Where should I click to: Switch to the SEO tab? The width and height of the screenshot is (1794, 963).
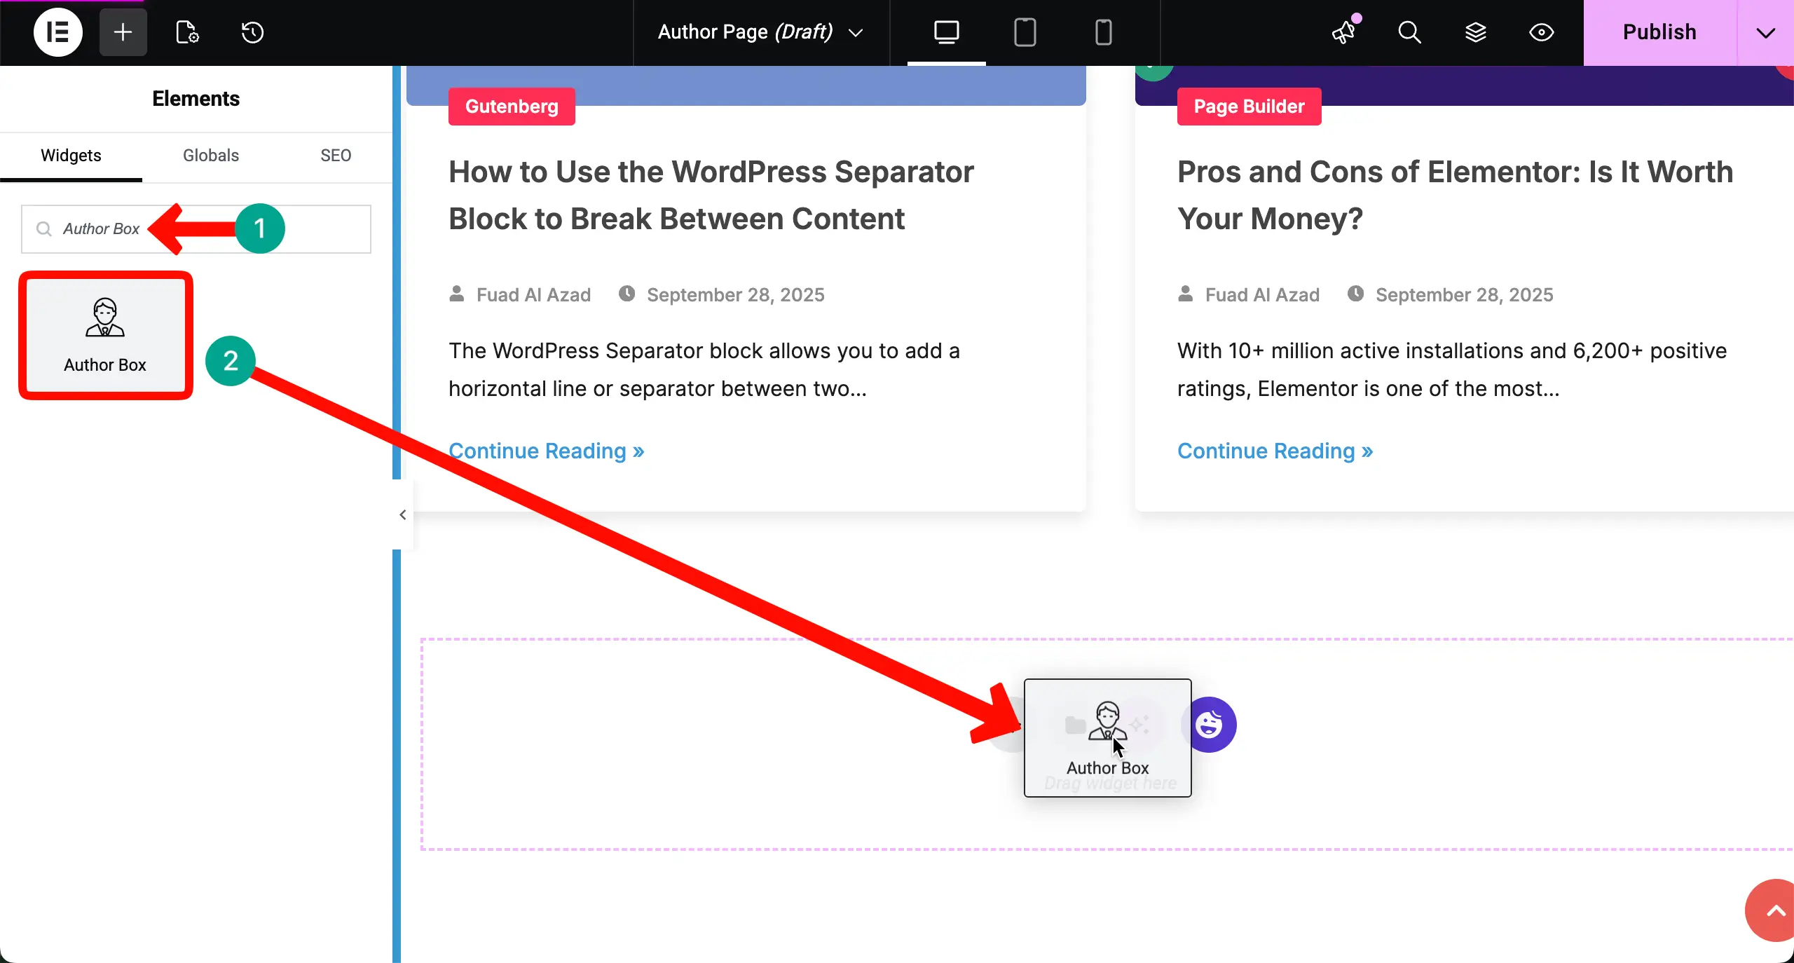(336, 156)
